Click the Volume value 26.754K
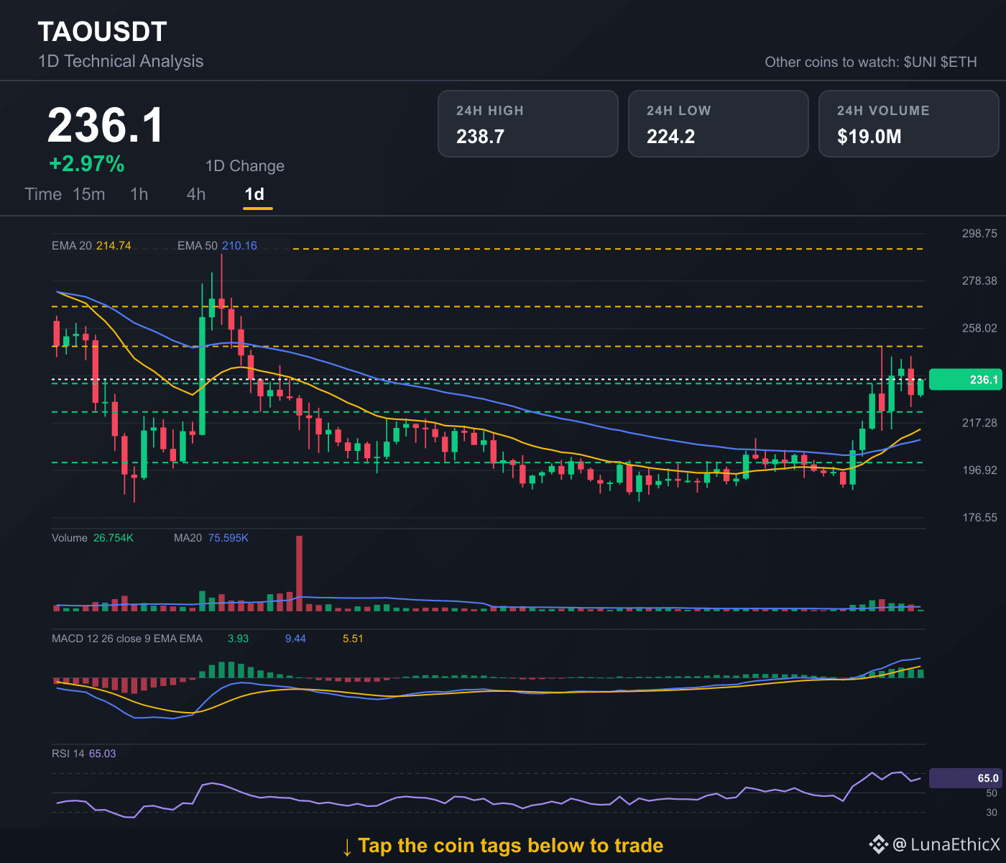The image size is (1006, 863). click(x=114, y=538)
